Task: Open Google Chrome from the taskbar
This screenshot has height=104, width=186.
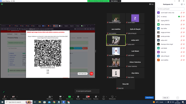Action: pyautogui.click(x=54, y=102)
